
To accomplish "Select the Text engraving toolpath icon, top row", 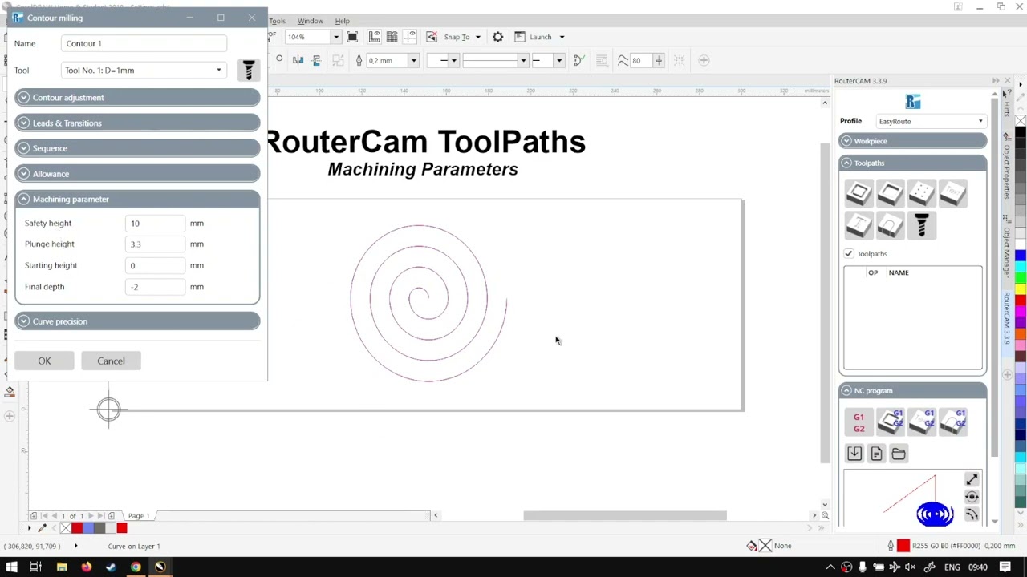I will (952, 193).
